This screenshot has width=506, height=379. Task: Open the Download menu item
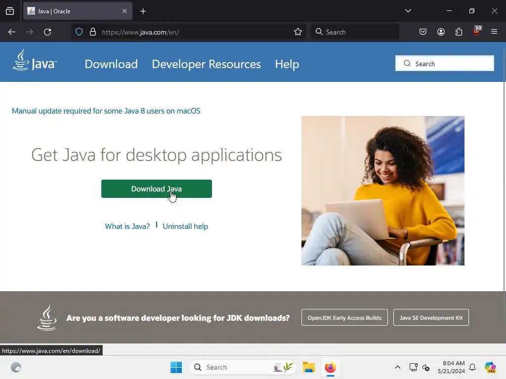(x=111, y=64)
